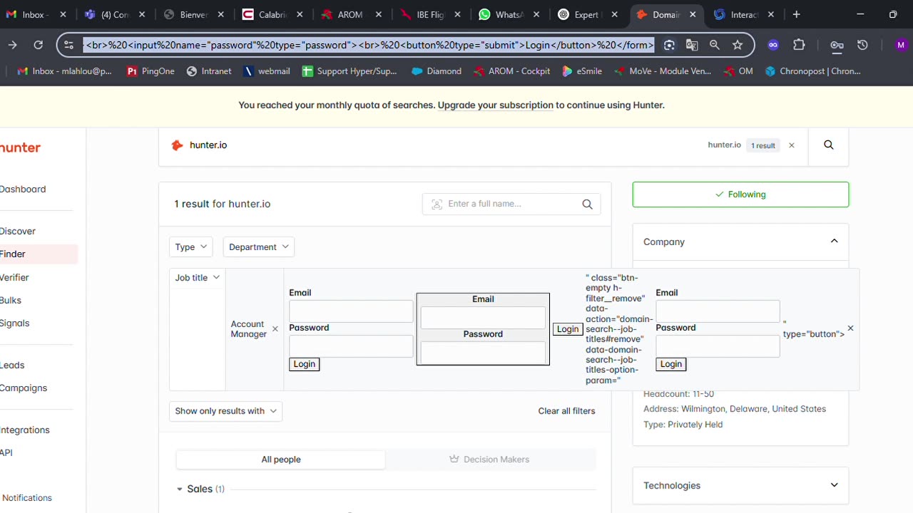Click the search icon in full name field
This screenshot has height=513, width=913.
[587, 204]
